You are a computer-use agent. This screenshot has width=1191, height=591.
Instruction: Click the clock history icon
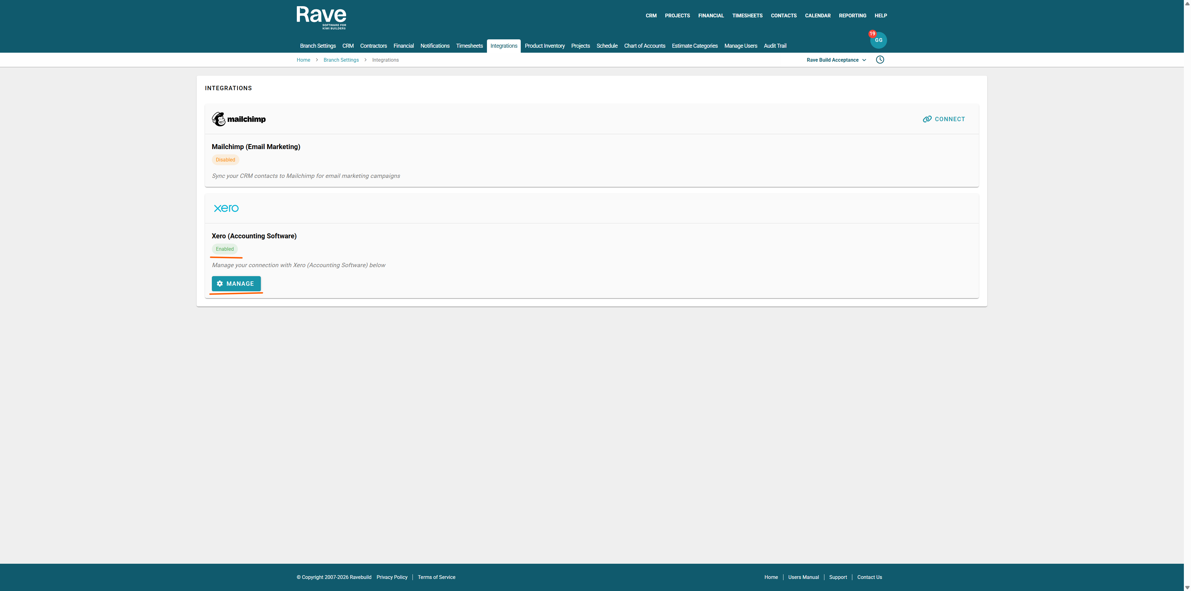point(880,60)
